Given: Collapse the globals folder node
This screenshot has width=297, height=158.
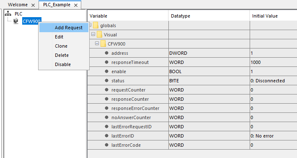Looking at the screenshot, I should 90,25.
